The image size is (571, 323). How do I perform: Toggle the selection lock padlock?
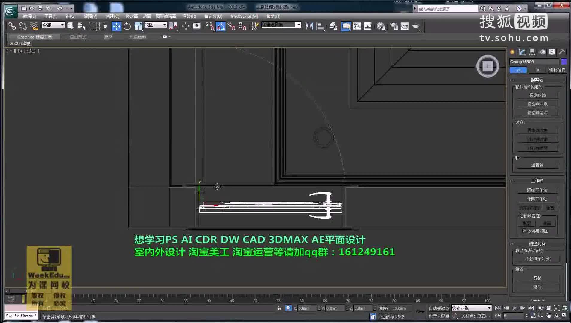(x=280, y=308)
